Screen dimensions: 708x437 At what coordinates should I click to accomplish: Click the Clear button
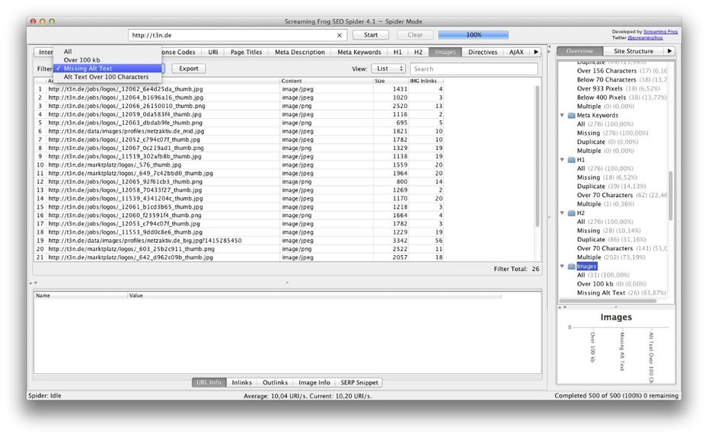point(415,35)
